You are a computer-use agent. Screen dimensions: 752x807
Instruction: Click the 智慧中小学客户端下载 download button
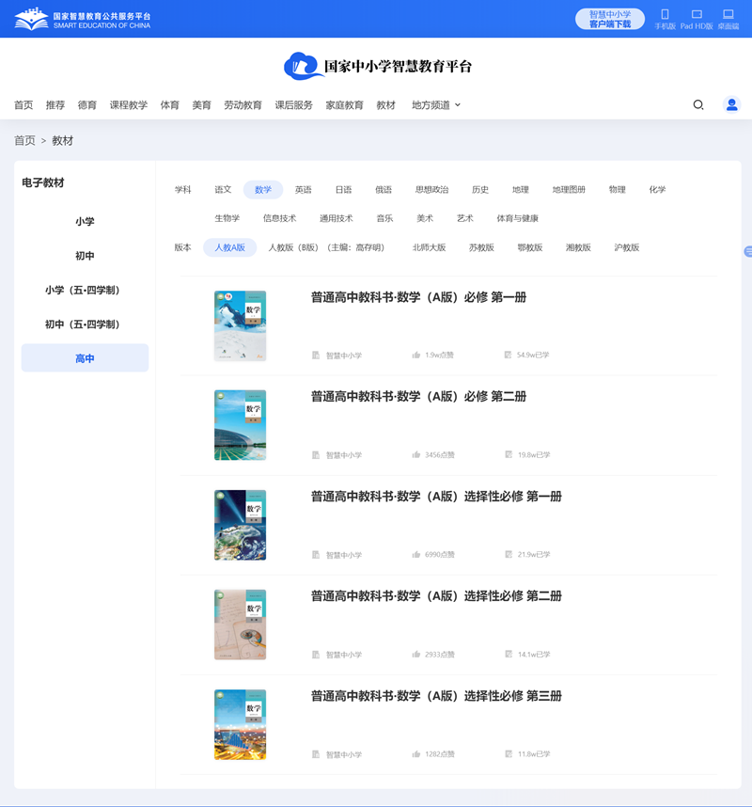(x=608, y=17)
